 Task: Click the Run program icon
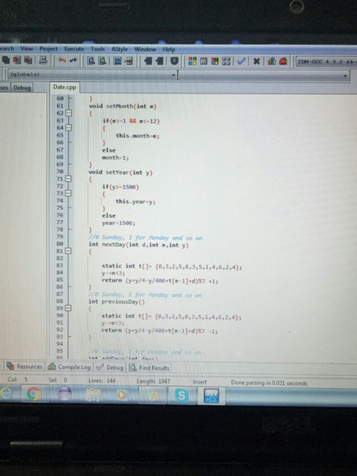(x=203, y=61)
